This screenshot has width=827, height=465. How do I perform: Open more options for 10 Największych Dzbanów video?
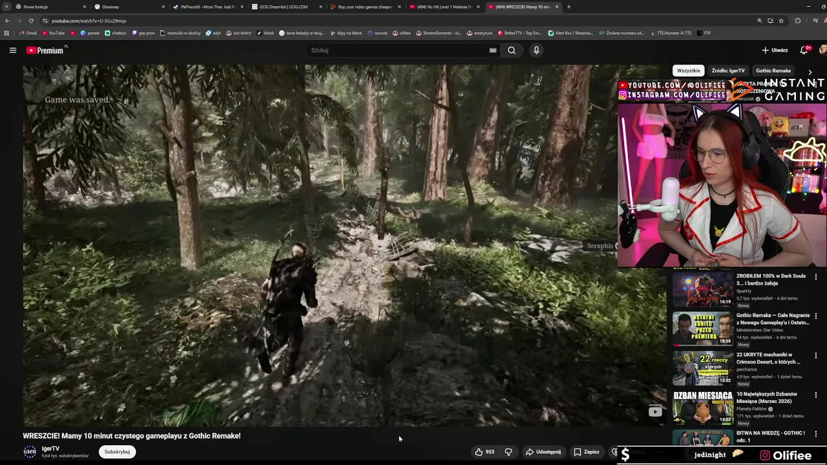(815, 395)
